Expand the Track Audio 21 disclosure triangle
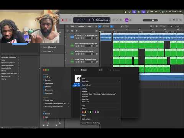The image size is (184, 138). 41,51
